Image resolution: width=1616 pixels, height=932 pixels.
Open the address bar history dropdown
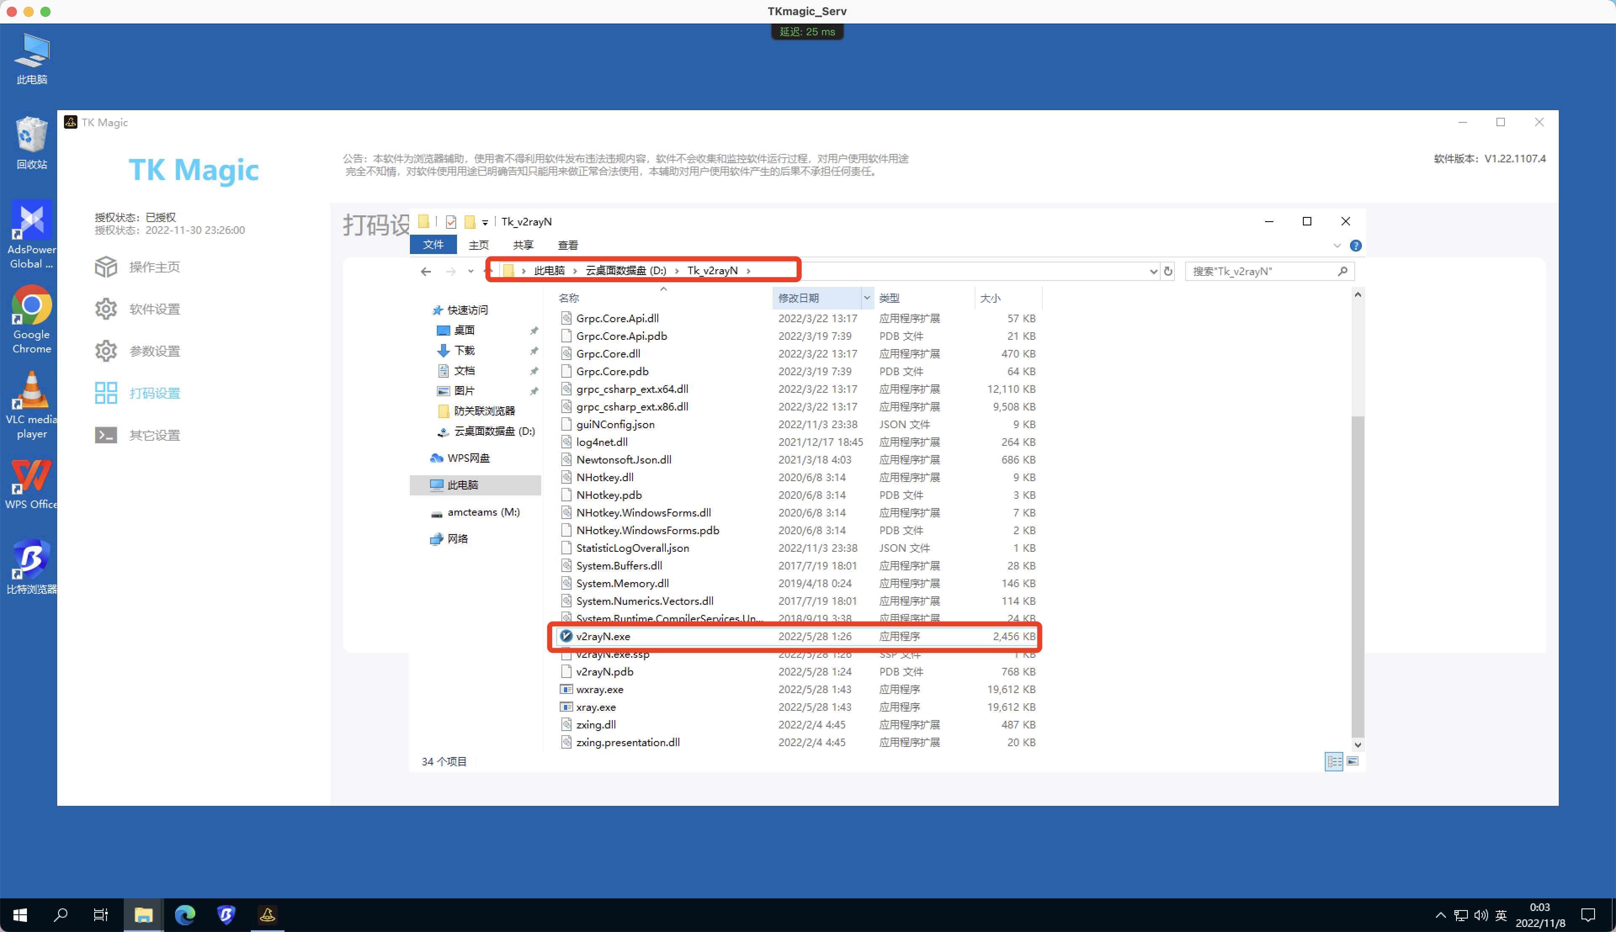1153,271
